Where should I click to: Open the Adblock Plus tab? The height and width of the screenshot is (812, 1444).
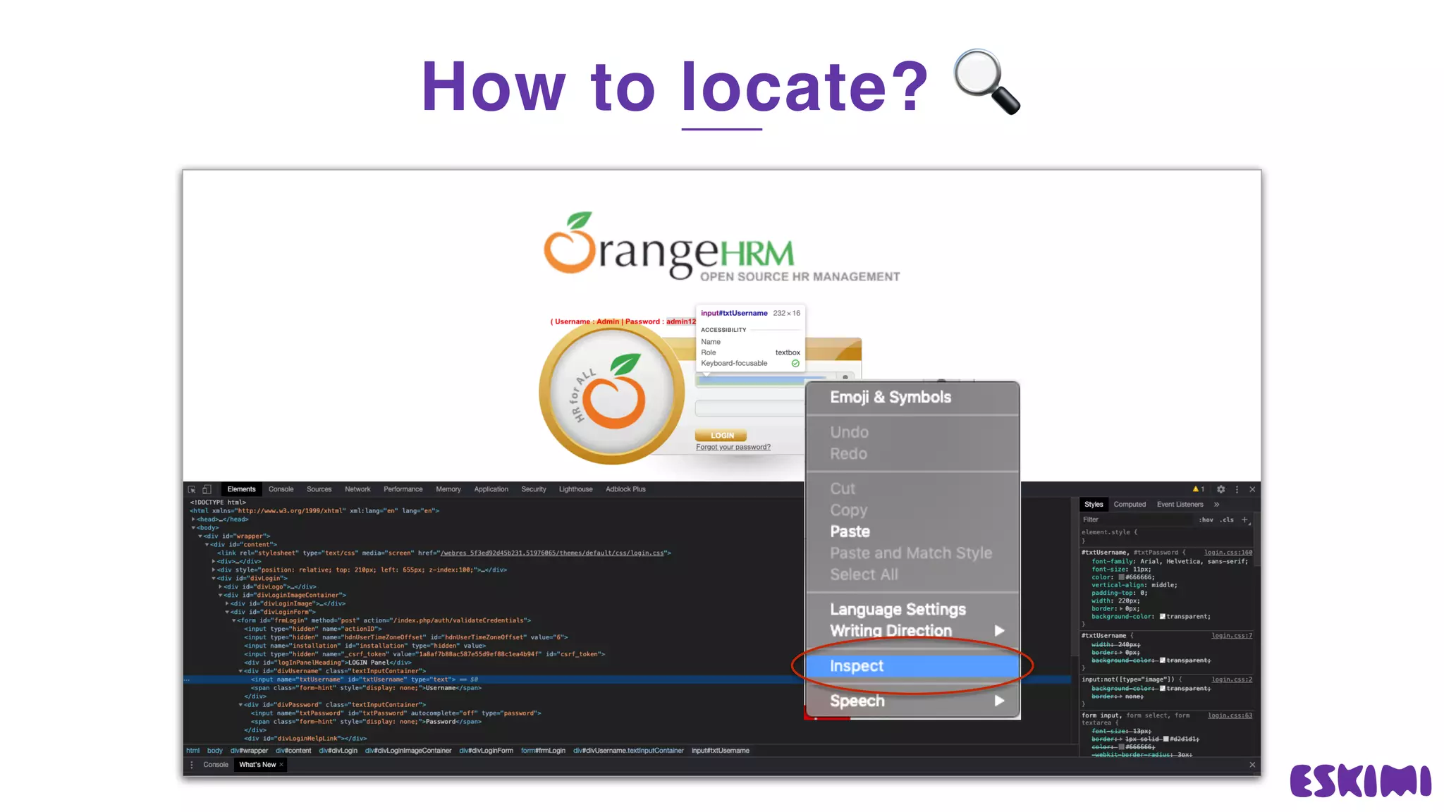click(625, 489)
